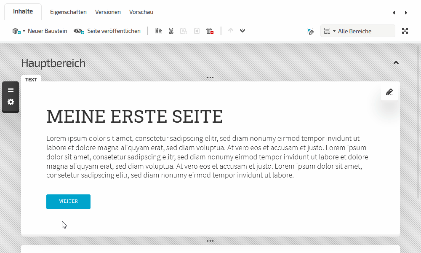Viewport: 421px width, 253px height.
Task: Click the fullscreen expand icon
Action: click(405, 31)
